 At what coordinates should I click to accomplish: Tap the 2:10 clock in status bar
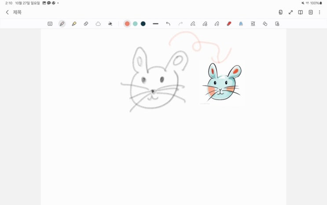pos(9,3)
